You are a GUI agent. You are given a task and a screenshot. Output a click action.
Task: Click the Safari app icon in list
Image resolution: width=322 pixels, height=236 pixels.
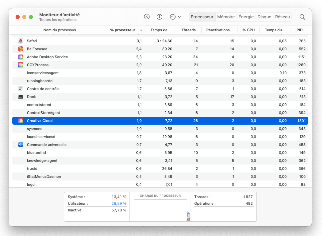[21, 41]
